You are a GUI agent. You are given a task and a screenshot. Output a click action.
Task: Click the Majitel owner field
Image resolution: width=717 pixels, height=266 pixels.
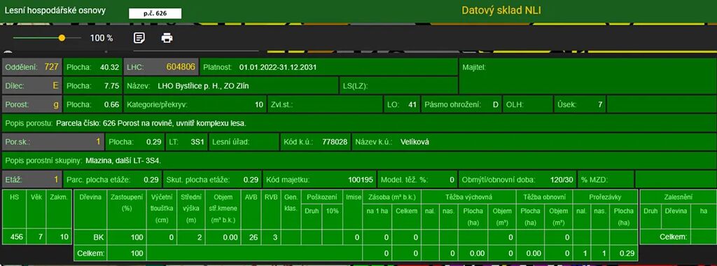pyautogui.click(x=587, y=76)
